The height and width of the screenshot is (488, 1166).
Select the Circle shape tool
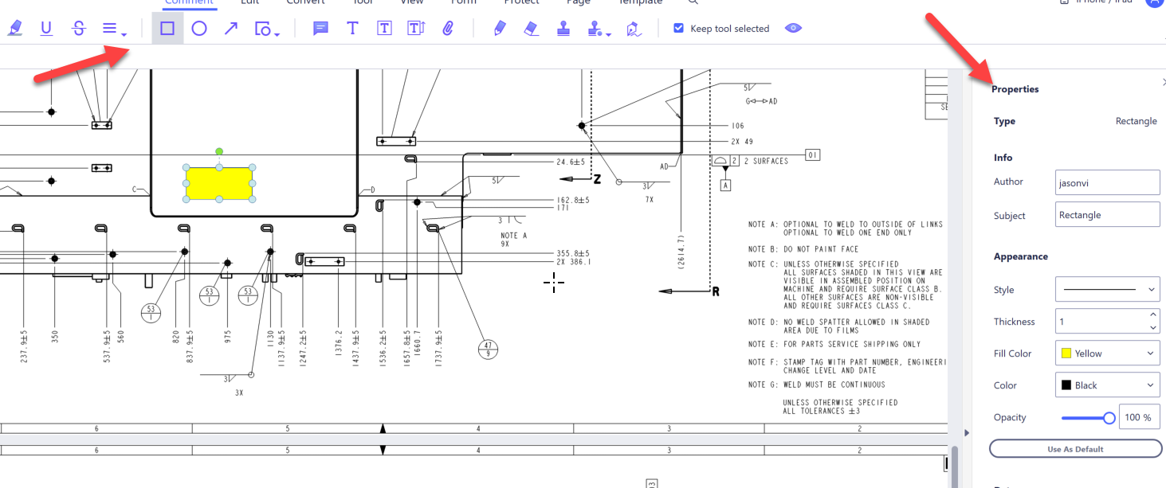tap(199, 29)
